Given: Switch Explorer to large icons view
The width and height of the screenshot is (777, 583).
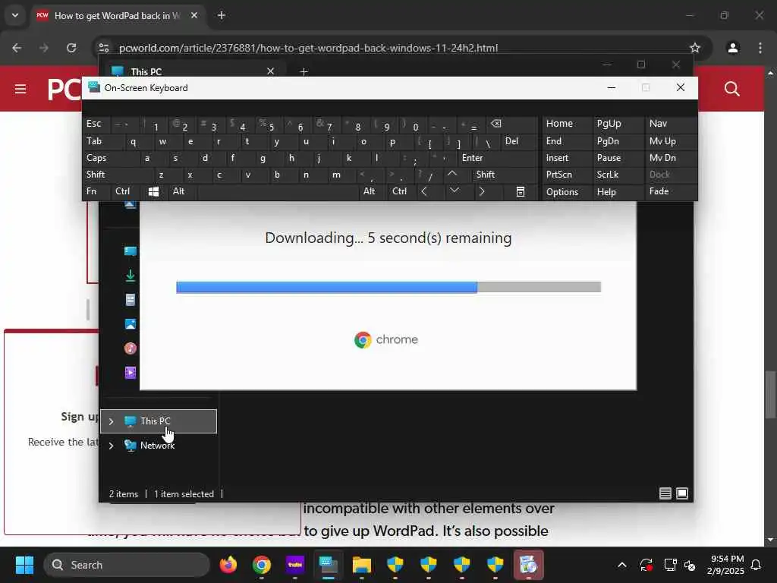Looking at the screenshot, I should (682, 493).
